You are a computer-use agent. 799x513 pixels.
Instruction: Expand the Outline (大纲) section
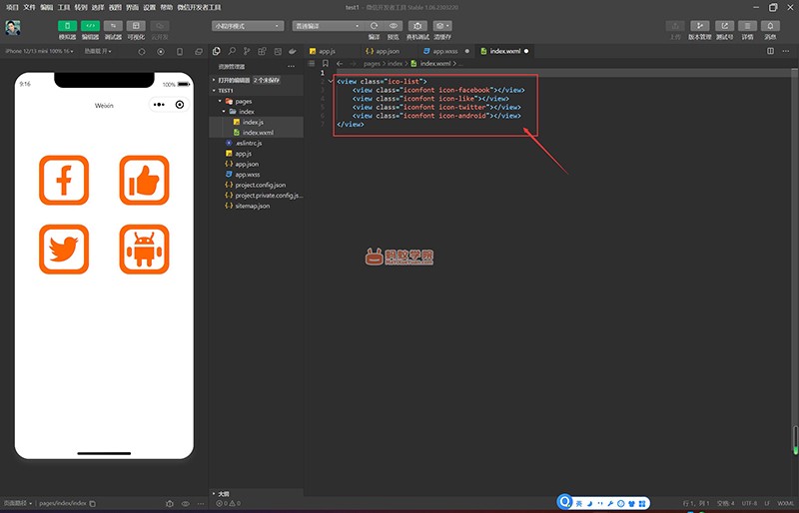(257, 494)
